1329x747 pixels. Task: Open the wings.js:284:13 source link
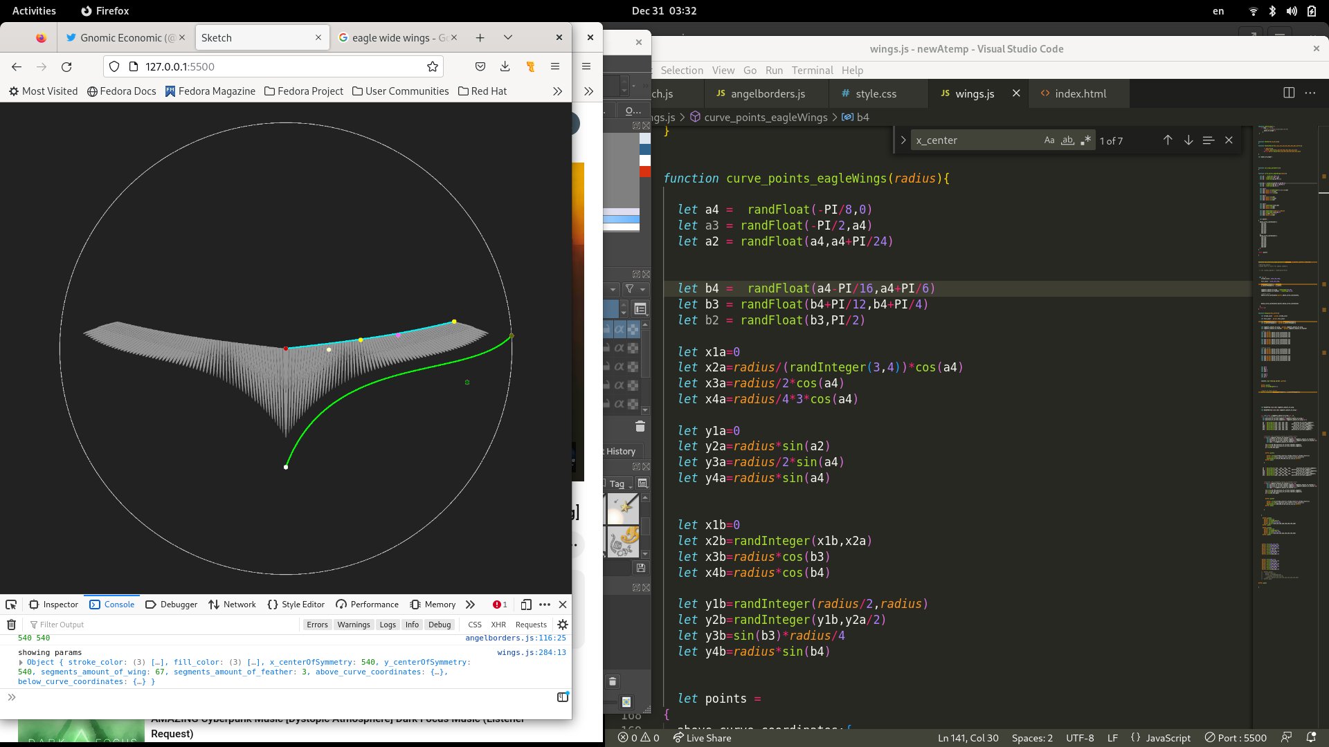pos(532,652)
